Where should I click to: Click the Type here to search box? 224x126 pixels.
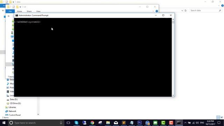tap(36, 123)
